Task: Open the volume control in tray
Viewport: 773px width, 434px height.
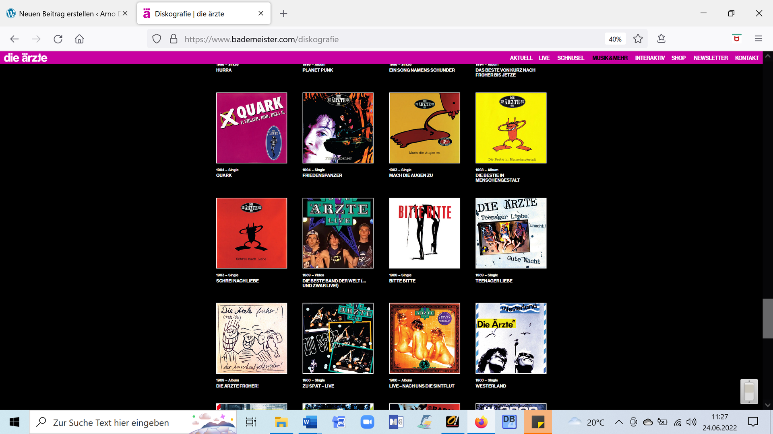Action: click(x=691, y=422)
